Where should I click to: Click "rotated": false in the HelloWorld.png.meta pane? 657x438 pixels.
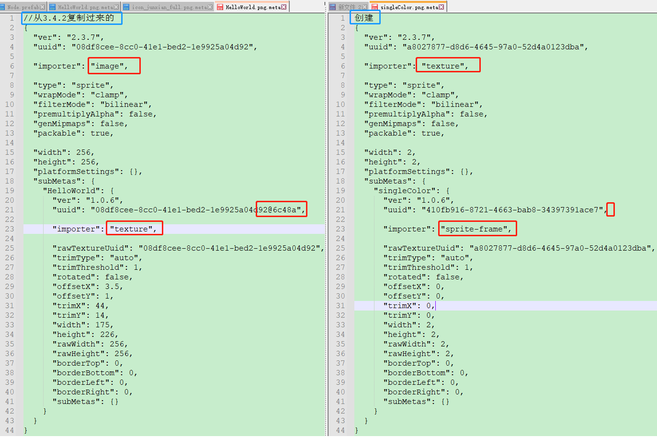pyautogui.click(x=93, y=277)
